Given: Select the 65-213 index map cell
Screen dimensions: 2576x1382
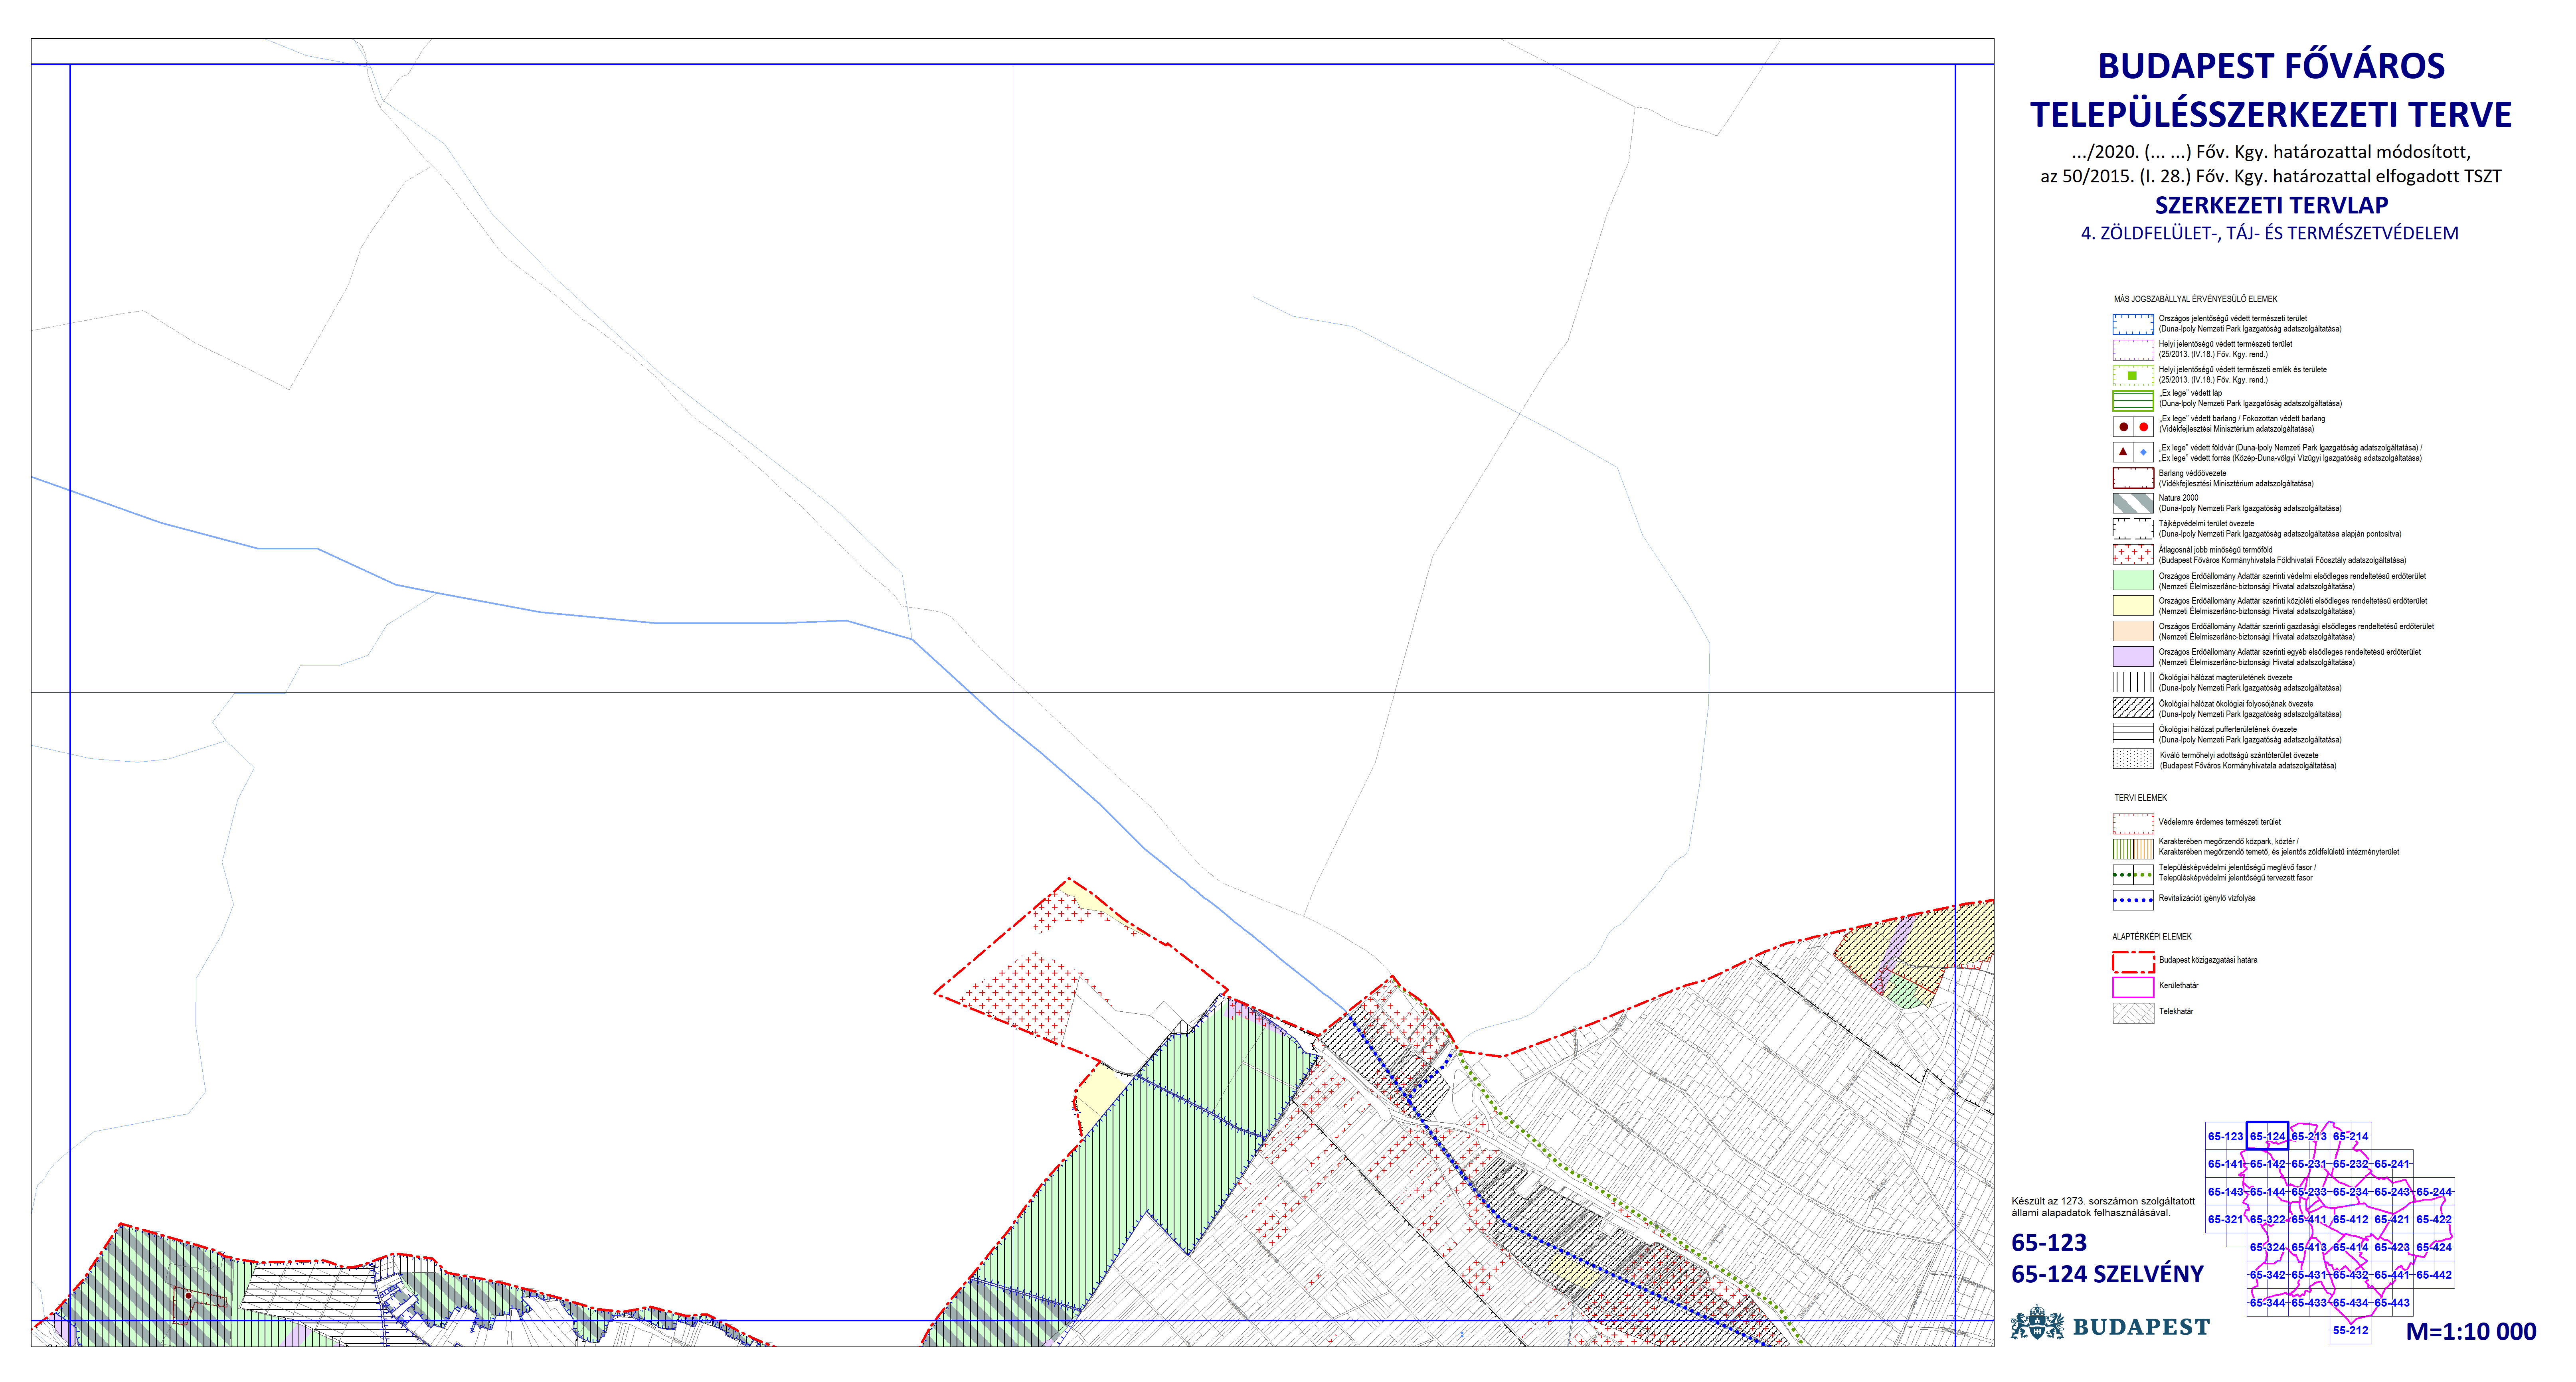Looking at the screenshot, I should [2309, 1136].
